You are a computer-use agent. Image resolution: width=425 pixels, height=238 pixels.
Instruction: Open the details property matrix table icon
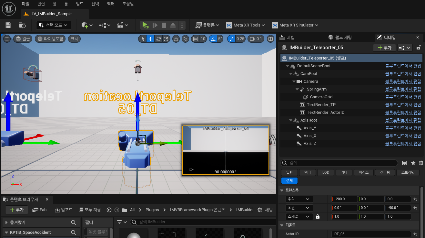tap(404, 163)
